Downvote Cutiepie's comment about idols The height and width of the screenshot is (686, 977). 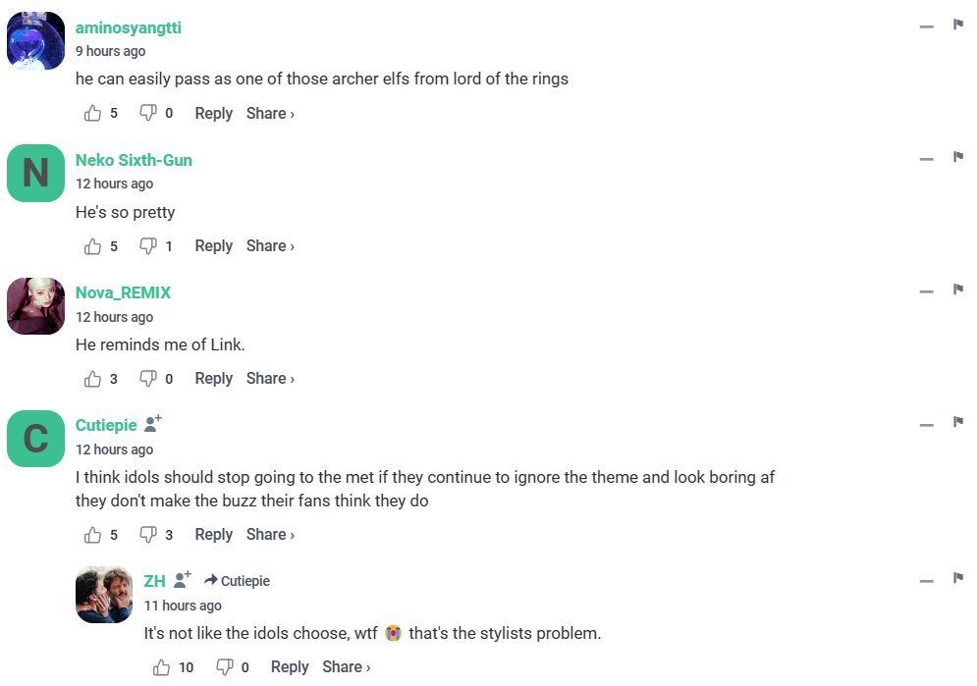coord(148,535)
